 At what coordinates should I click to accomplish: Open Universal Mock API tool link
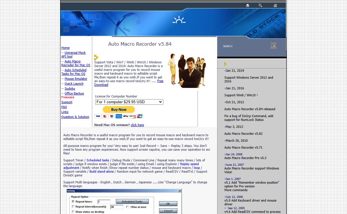[73, 54]
